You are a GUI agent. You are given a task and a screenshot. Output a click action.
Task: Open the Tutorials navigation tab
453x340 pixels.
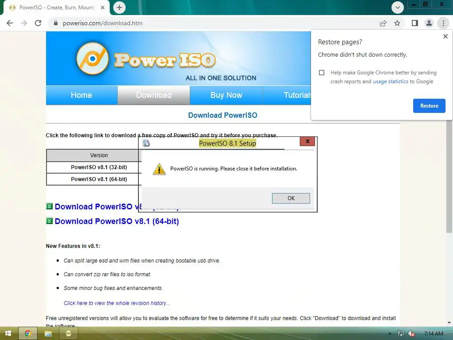coord(287,95)
